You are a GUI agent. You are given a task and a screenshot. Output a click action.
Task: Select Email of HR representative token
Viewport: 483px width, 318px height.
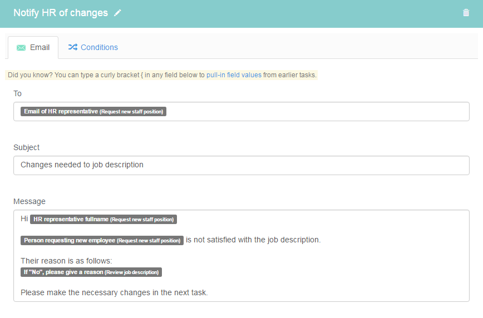coord(93,111)
